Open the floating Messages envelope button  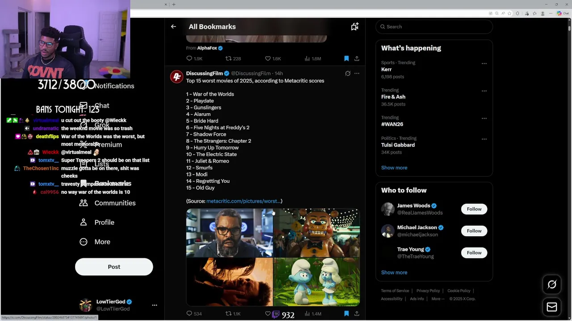pos(552,307)
